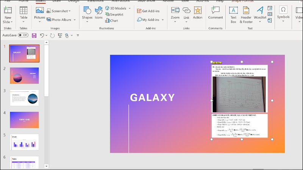Expand the Pictures dropdown arrow
The image size is (303, 170).
point(40,22)
